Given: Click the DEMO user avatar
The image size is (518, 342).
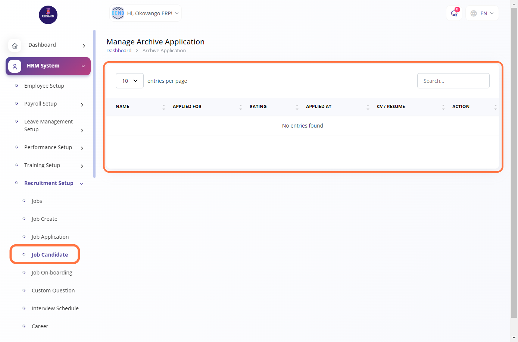Looking at the screenshot, I should click(x=118, y=13).
